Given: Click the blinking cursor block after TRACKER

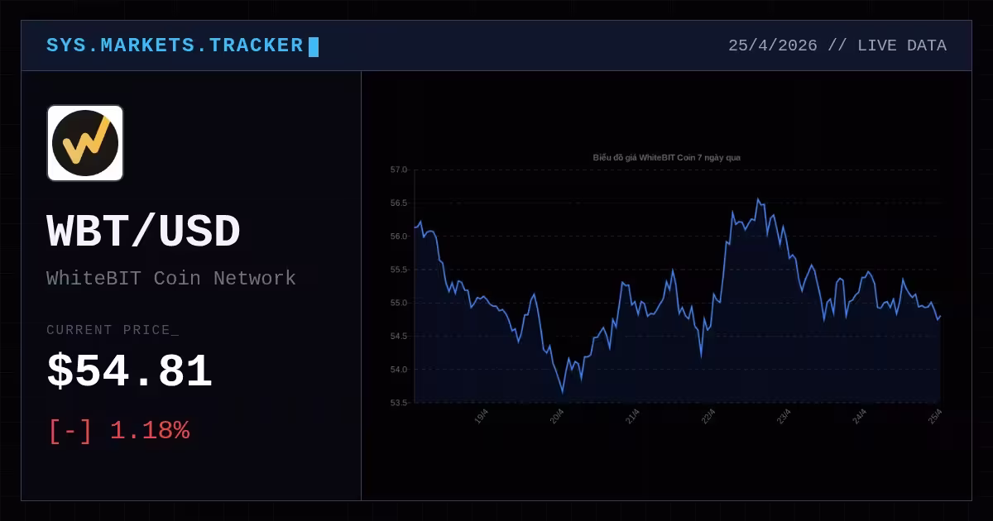Looking at the screenshot, I should pos(314,46).
